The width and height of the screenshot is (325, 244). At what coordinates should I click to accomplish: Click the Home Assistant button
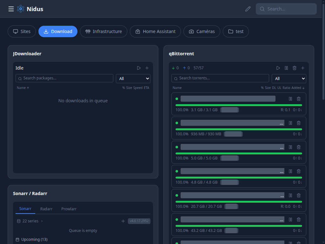click(155, 31)
